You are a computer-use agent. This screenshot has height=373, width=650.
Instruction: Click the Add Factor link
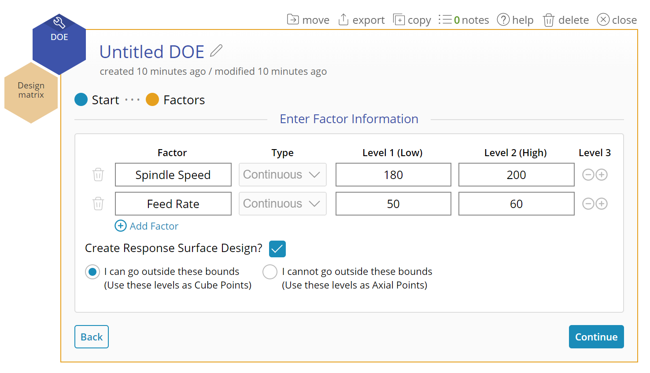(147, 226)
